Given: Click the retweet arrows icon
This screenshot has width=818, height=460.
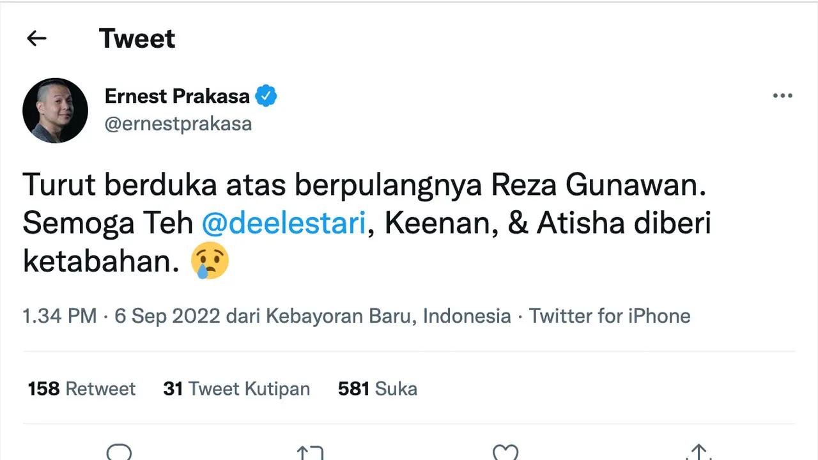Looking at the screenshot, I should click(309, 452).
